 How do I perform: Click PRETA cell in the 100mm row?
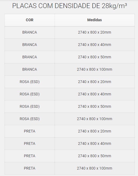pos(30,168)
